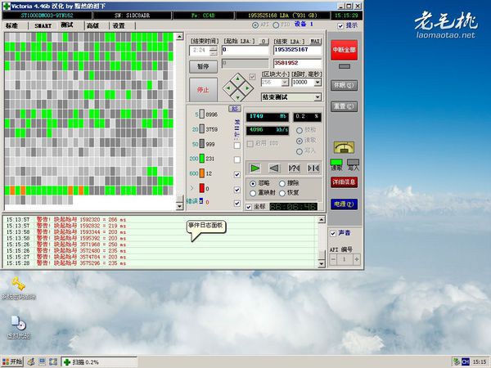Viewport: 491px width, 368px height.
Task: Decrease API number with minus button
Action: coord(333,259)
